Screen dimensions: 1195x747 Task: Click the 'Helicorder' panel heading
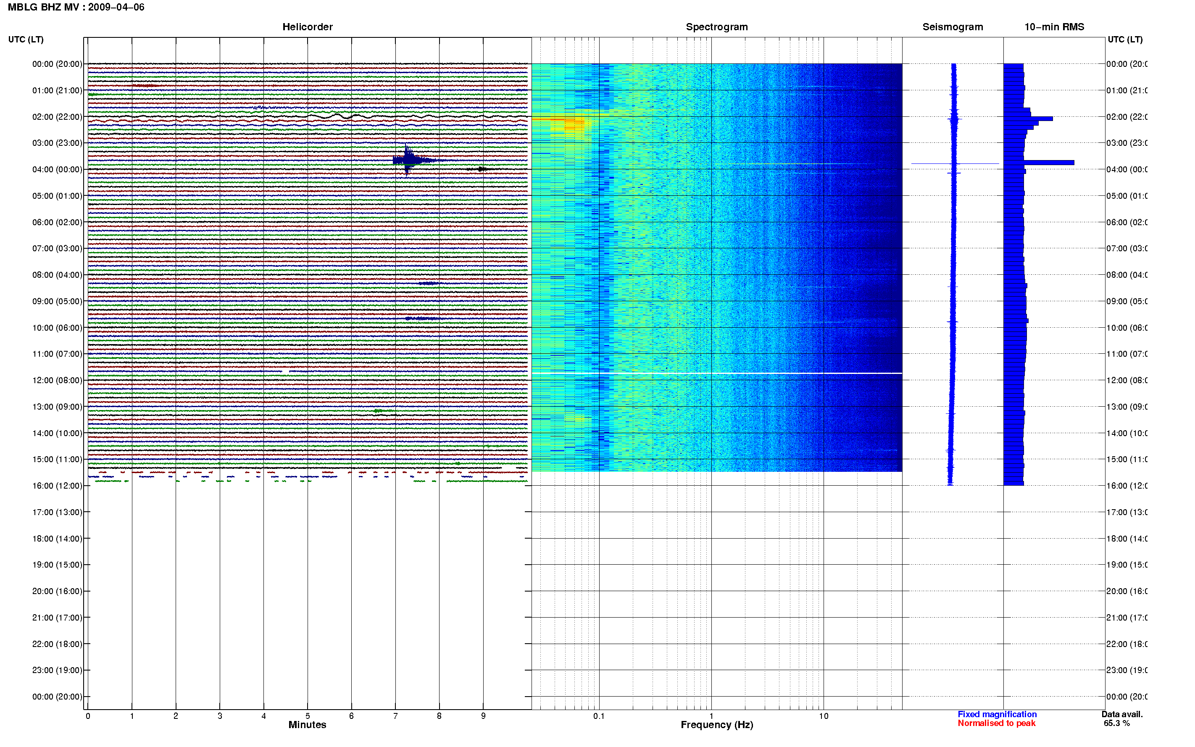point(307,27)
